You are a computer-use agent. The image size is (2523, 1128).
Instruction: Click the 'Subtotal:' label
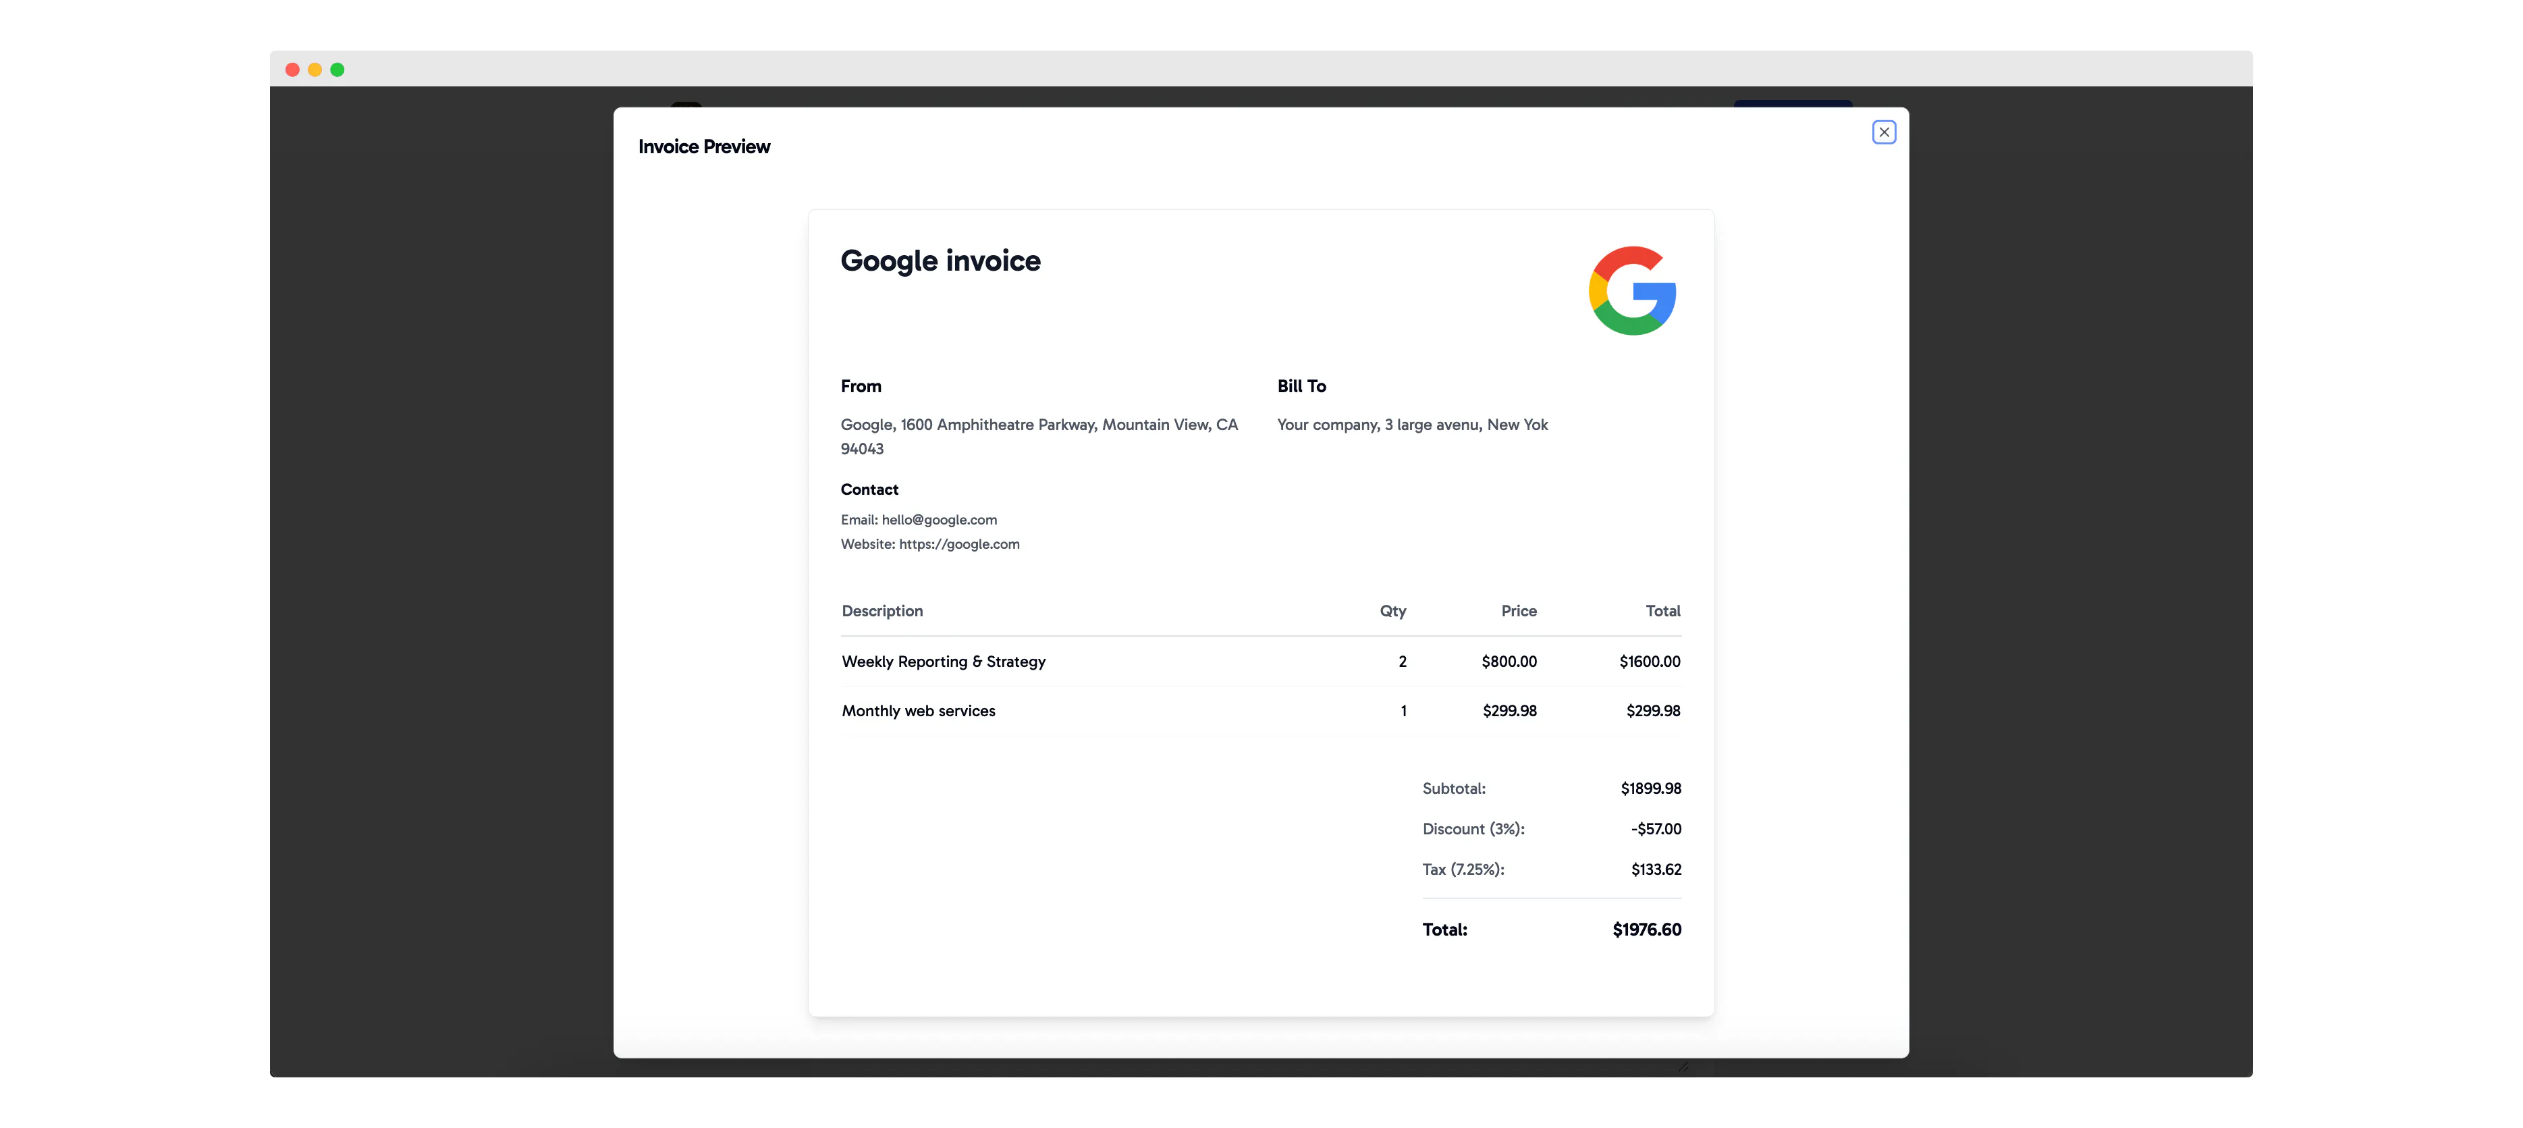pyautogui.click(x=1453, y=788)
